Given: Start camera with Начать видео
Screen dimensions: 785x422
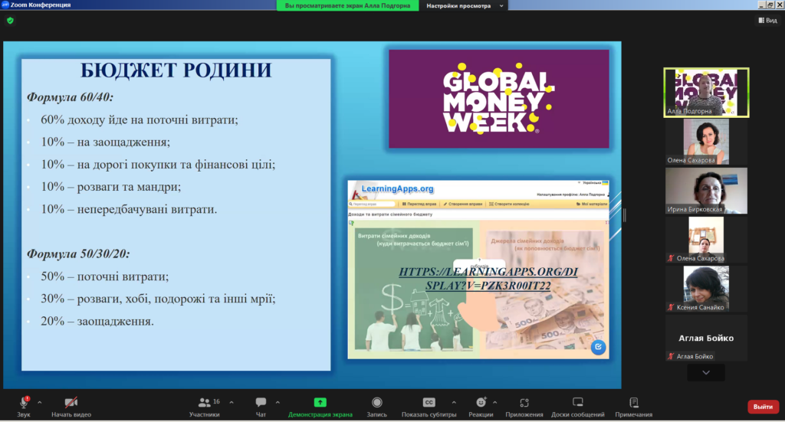Looking at the screenshot, I should 71,407.
